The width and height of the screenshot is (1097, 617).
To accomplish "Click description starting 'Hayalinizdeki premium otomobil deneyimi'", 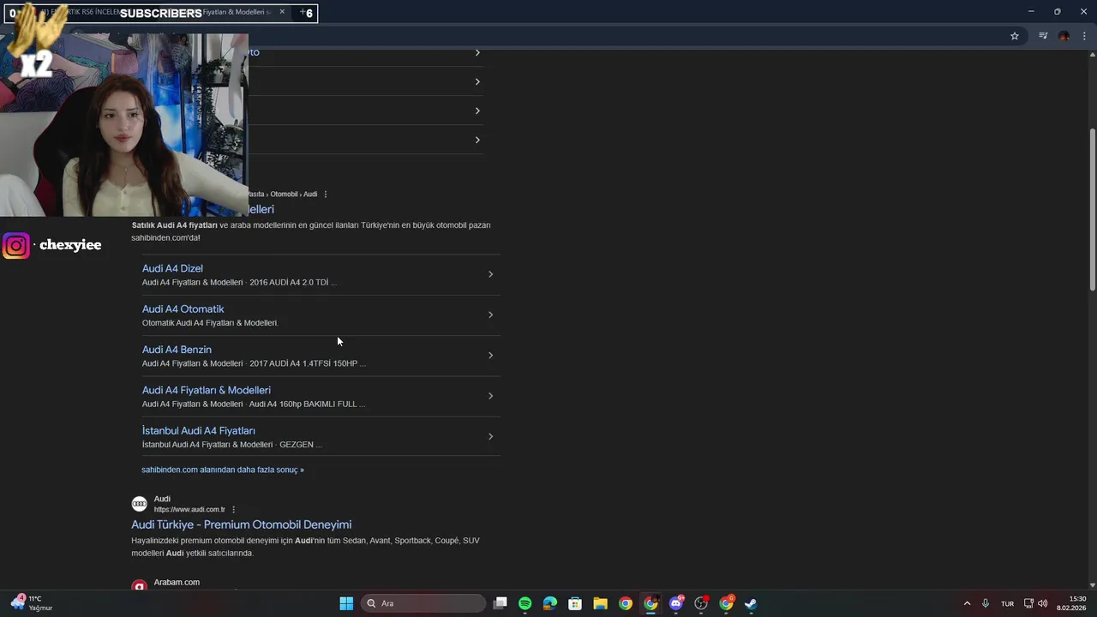I will (305, 547).
